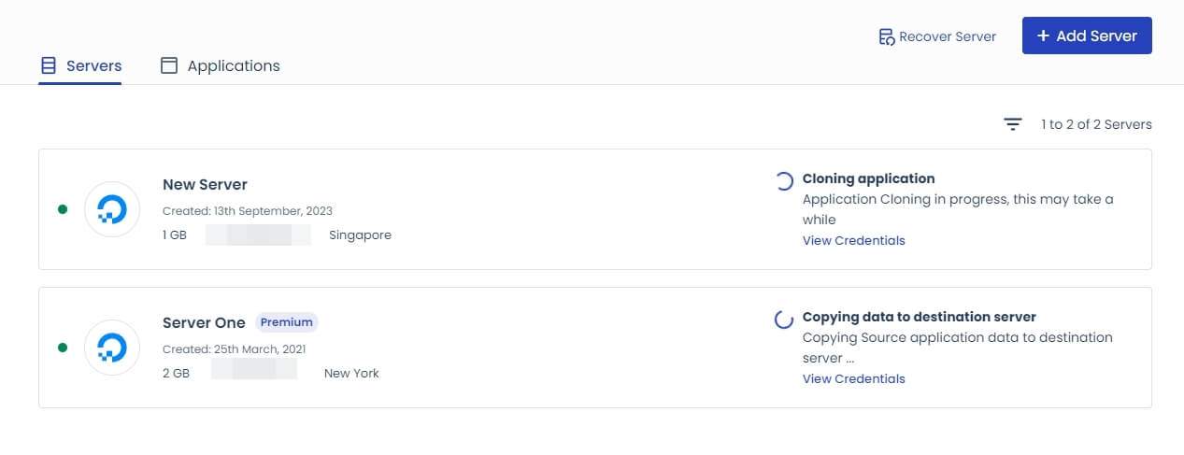Click the DigitalOcean logo for Server One

click(112, 348)
